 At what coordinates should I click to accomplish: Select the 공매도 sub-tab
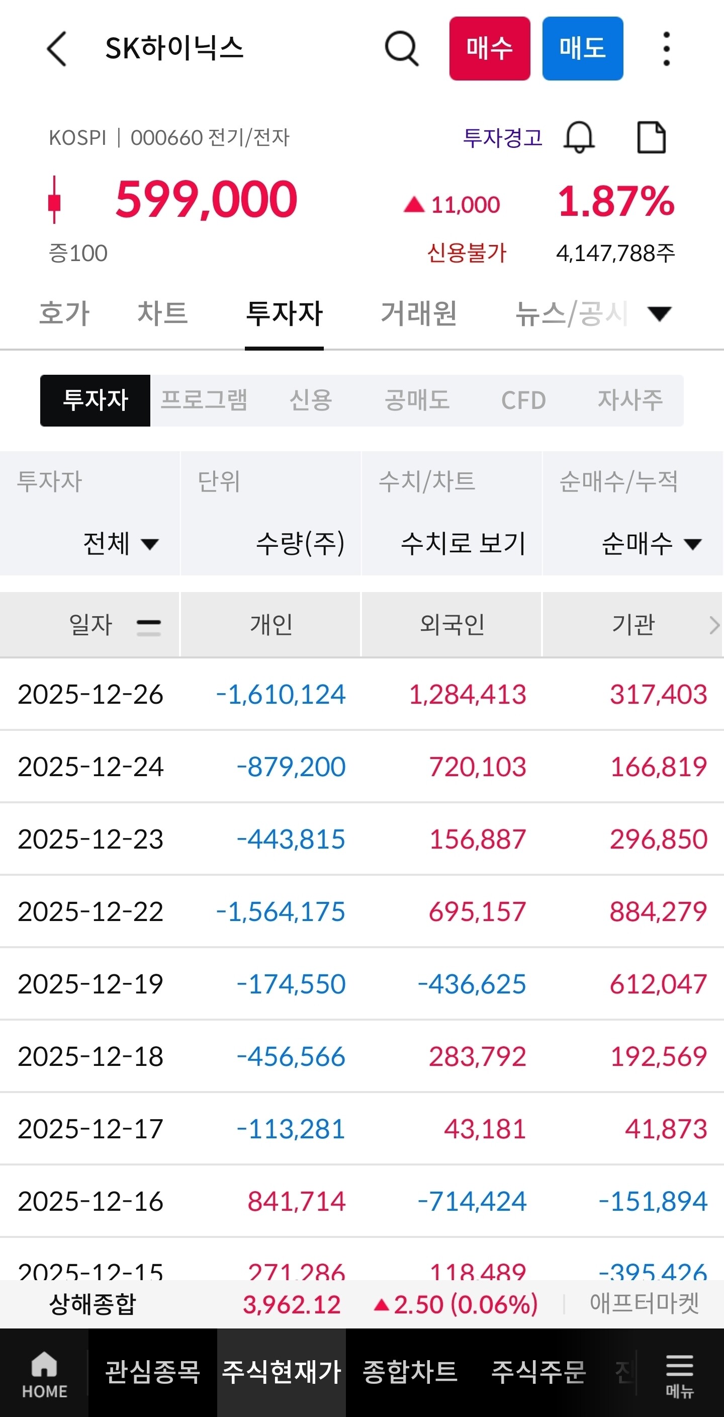[417, 400]
